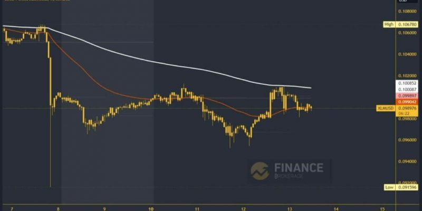Screen dimensions: 422x211
Task: Click the 0.100087 price tag
Action: coord(407,90)
